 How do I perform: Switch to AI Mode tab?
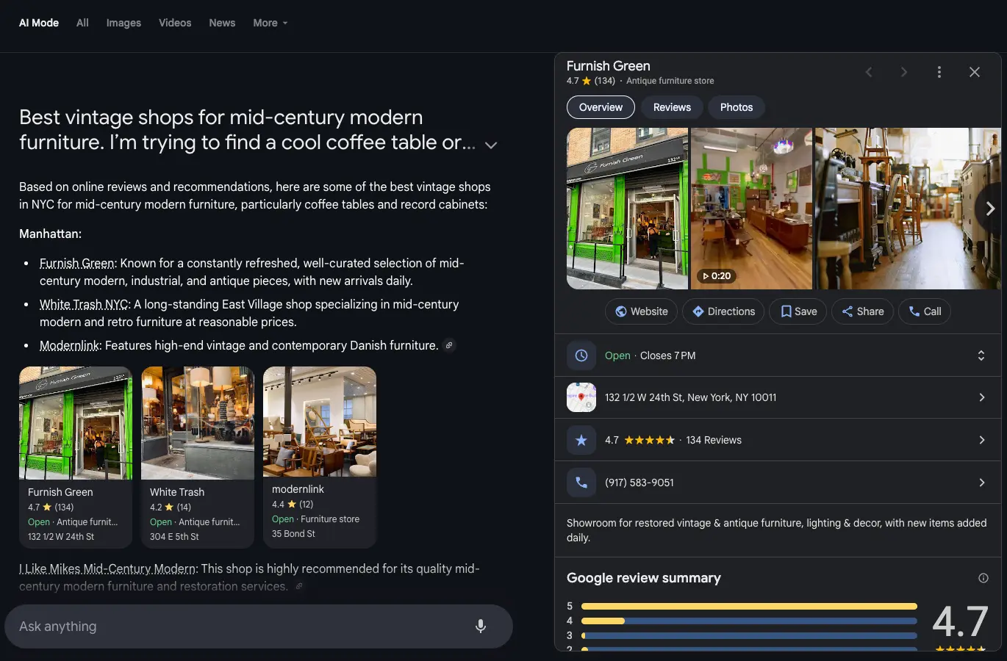point(39,23)
